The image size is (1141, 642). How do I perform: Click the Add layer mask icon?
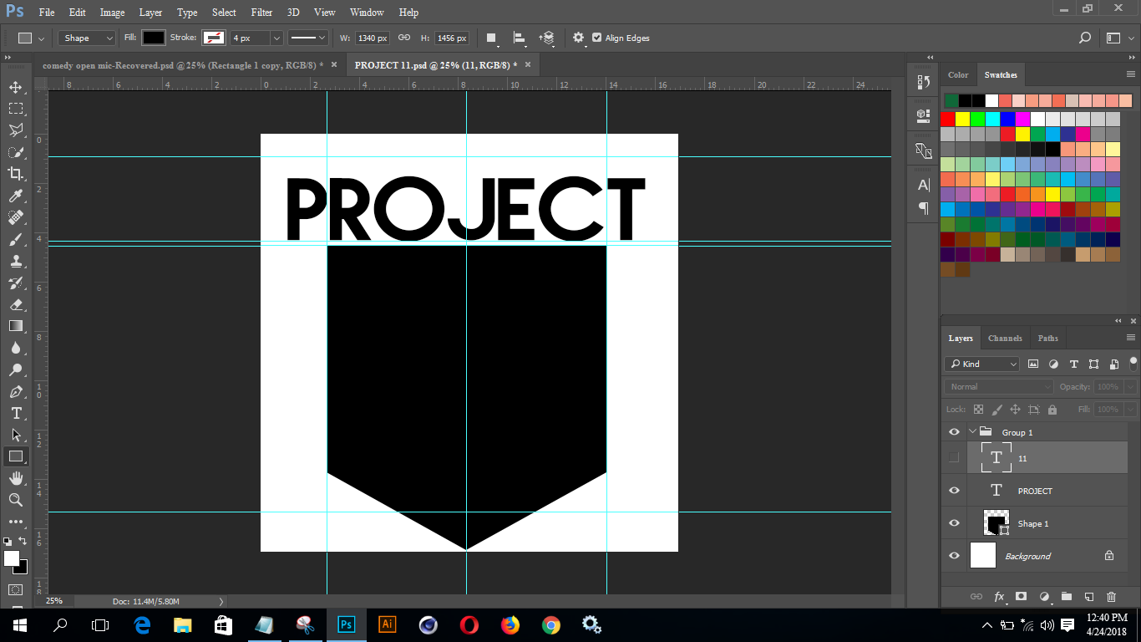(1021, 597)
